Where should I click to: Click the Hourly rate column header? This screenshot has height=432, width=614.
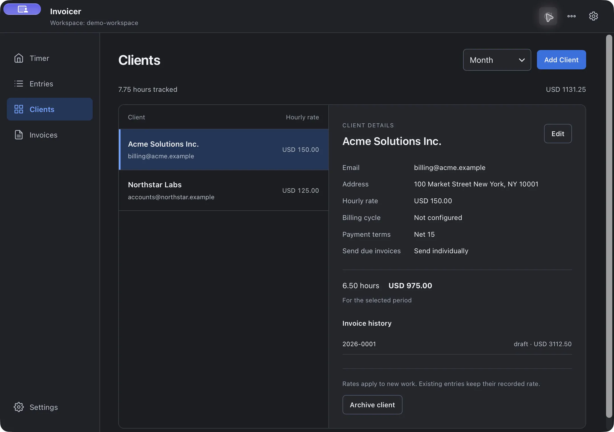tap(302, 117)
